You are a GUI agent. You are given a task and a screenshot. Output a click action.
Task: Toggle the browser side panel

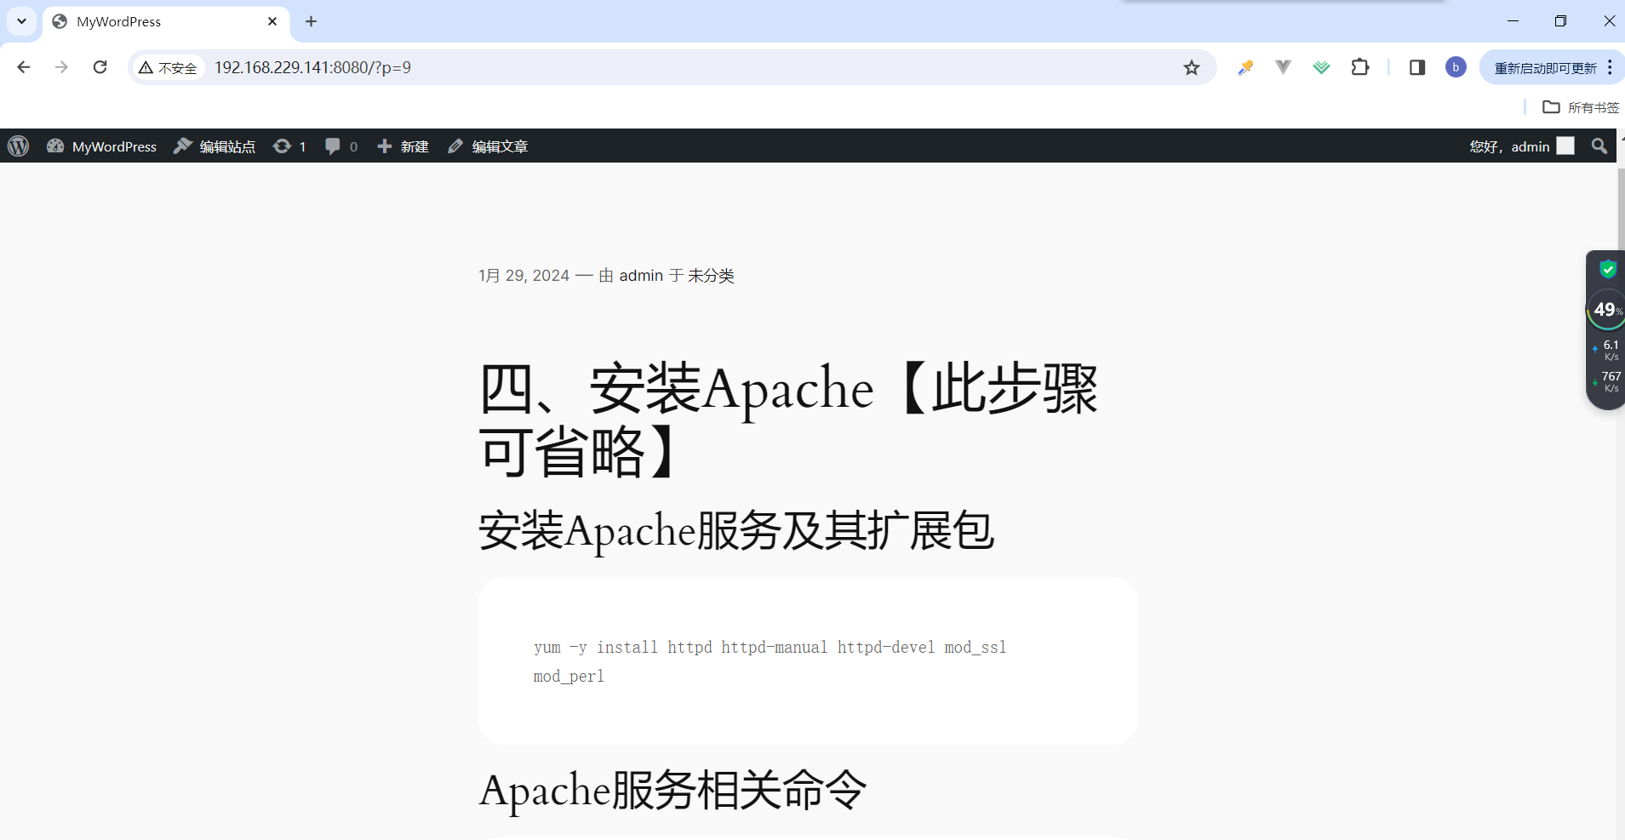click(1417, 67)
